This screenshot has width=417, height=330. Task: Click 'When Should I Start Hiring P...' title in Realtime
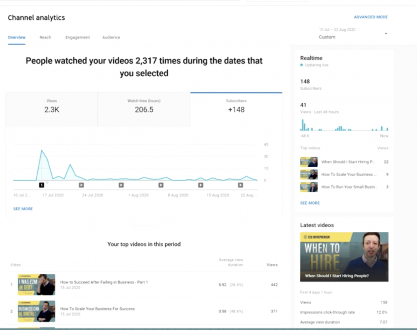[x=348, y=162]
